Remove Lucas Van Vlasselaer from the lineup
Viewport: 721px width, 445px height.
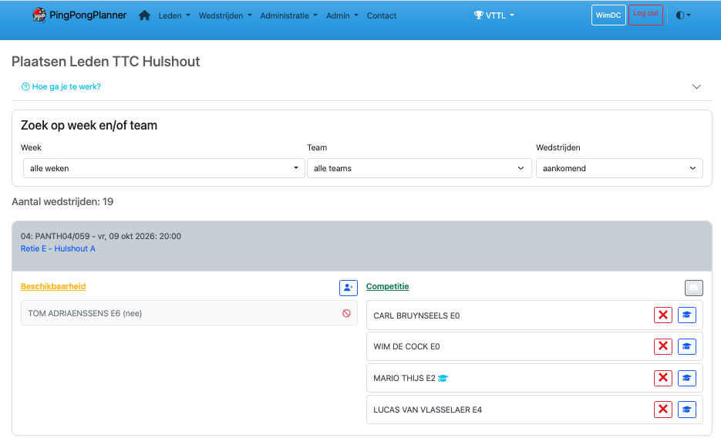click(663, 410)
